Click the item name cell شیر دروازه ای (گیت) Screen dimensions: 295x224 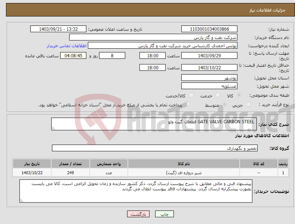[x=184, y=173]
